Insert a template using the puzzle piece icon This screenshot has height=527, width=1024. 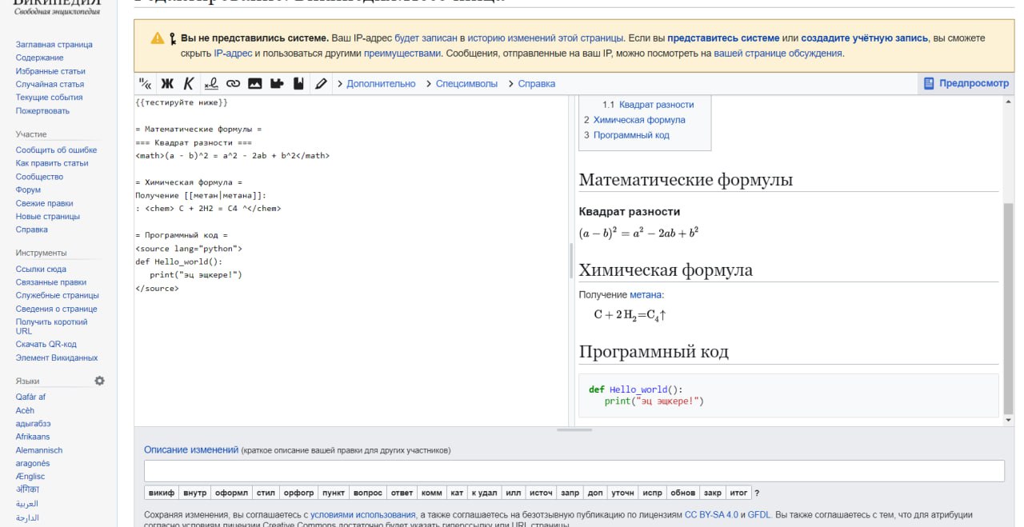click(277, 83)
